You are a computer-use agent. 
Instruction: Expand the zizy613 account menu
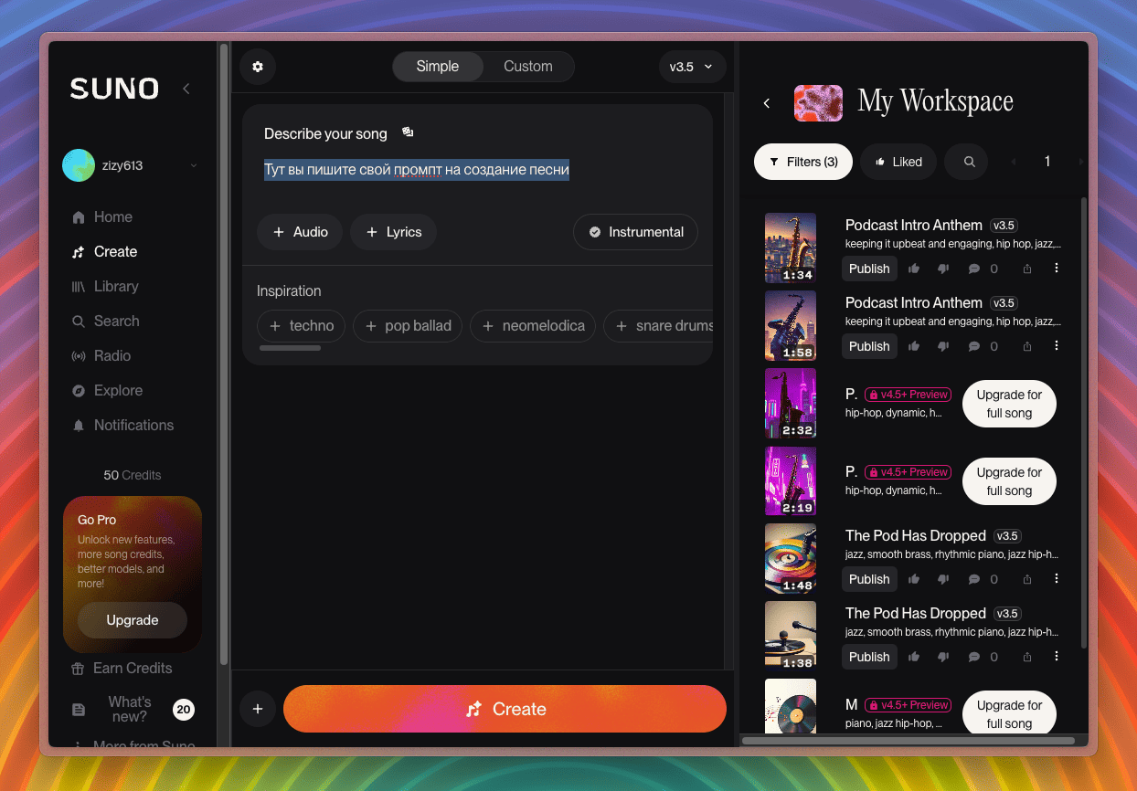coord(193,165)
